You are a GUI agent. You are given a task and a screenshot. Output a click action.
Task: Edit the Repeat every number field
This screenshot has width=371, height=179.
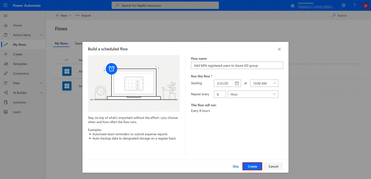(x=220, y=94)
